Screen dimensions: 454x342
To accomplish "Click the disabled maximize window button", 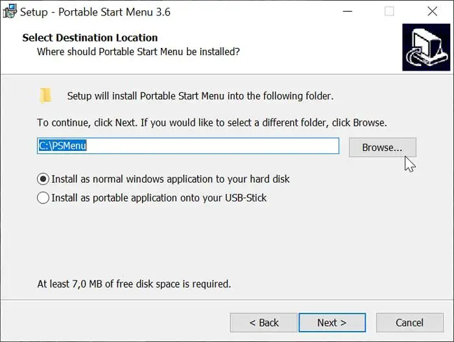I will coord(389,12).
